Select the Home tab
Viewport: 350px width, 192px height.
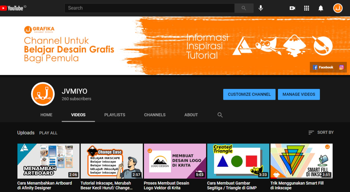[46, 115]
